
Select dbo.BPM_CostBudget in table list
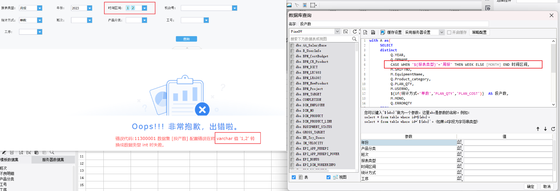tap(312, 56)
